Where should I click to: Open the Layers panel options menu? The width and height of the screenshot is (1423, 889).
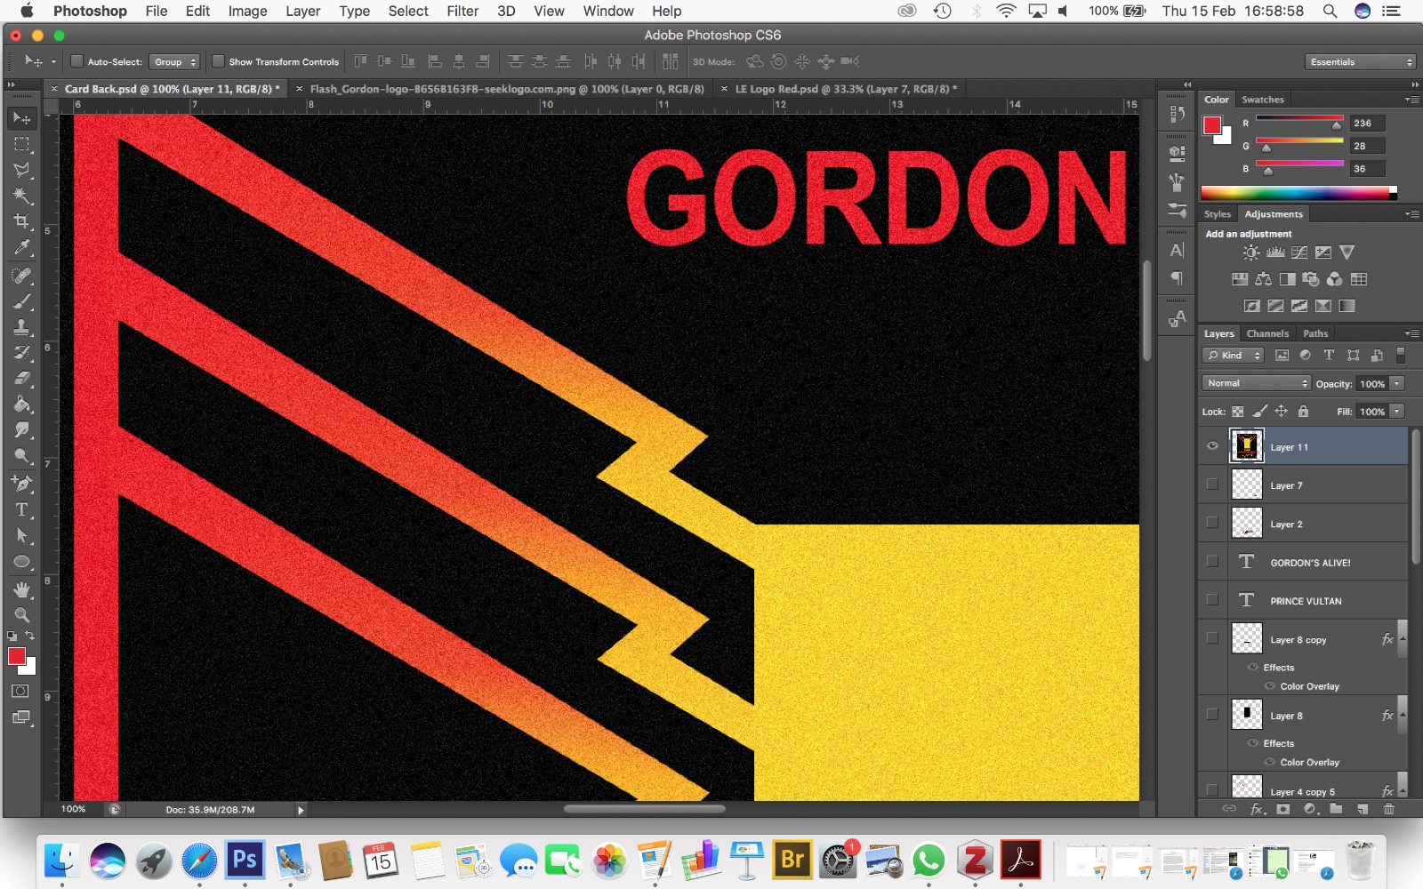[x=1411, y=333]
